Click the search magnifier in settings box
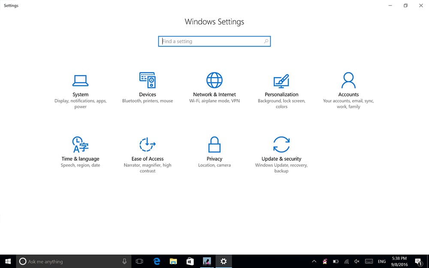 point(266,42)
